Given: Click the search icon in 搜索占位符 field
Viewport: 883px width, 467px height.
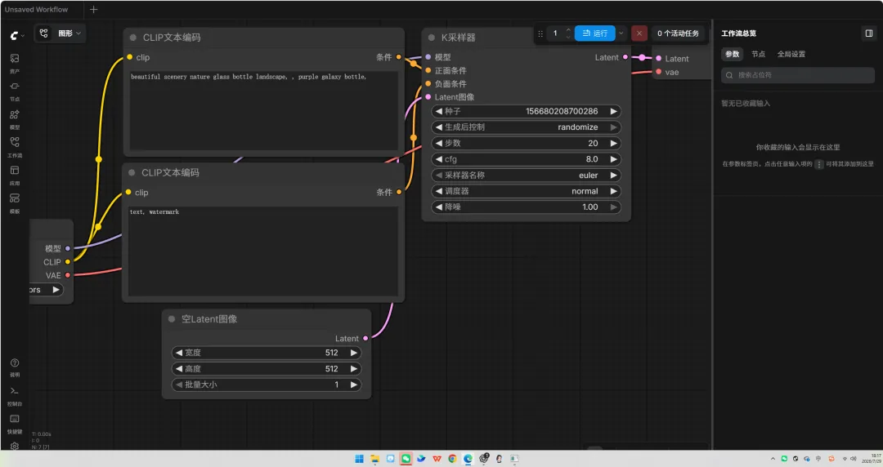Looking at the screenshot, I should [x=729, y=75].
